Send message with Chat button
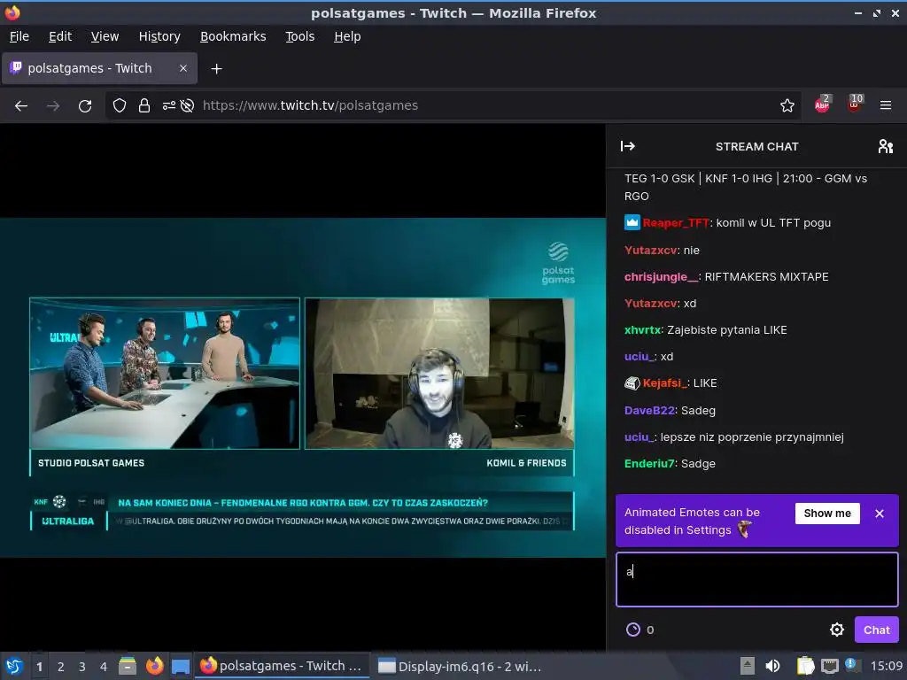 pos(876,630)
